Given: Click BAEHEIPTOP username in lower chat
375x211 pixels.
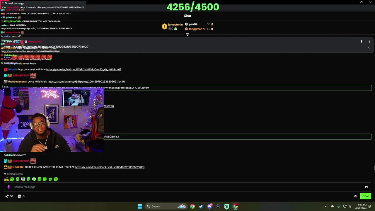Looking at the screenshot, I should 21,161.
